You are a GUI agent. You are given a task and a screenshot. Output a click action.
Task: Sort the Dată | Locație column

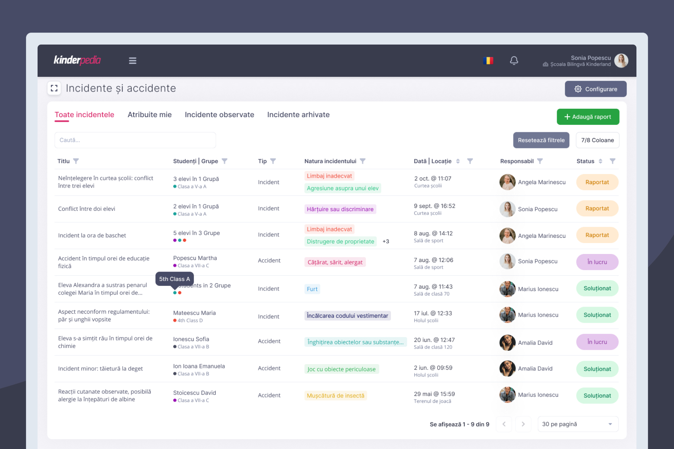click(458, 161)
